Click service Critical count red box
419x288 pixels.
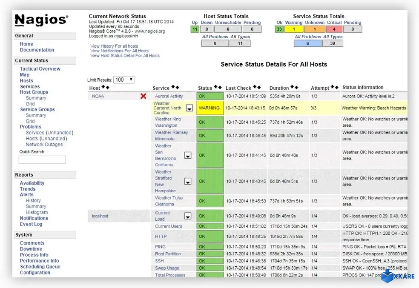click(x=334, y=29)
